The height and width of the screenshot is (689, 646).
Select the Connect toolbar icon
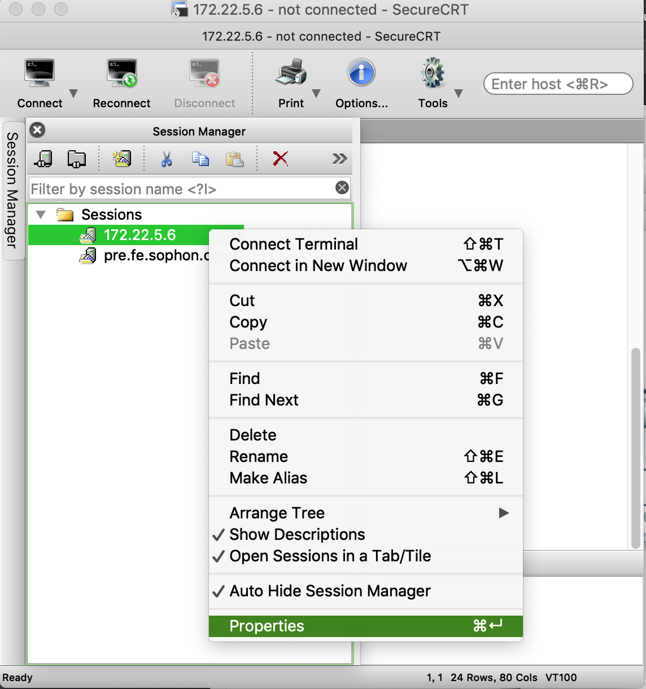[x=38, y=73]
